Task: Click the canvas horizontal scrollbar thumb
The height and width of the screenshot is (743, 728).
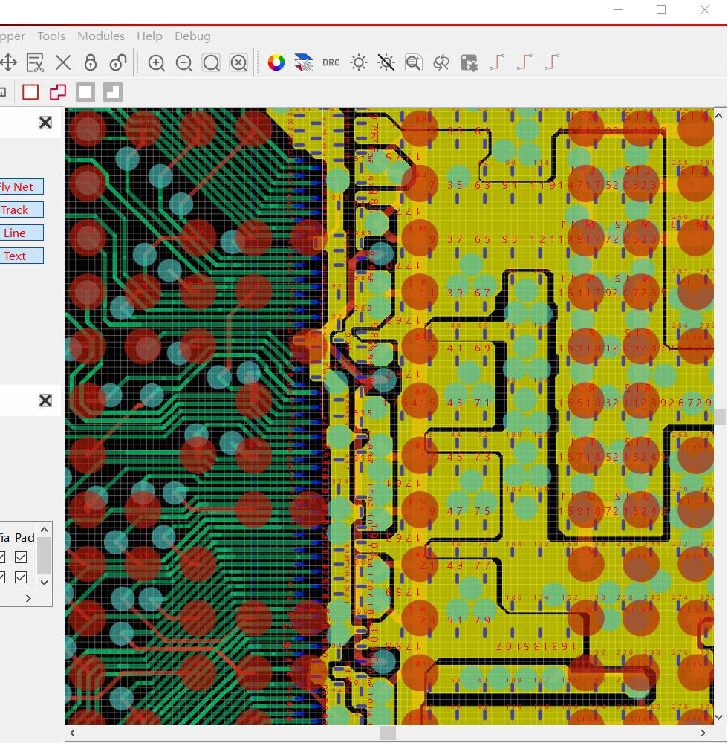Action: pos(388,733)
